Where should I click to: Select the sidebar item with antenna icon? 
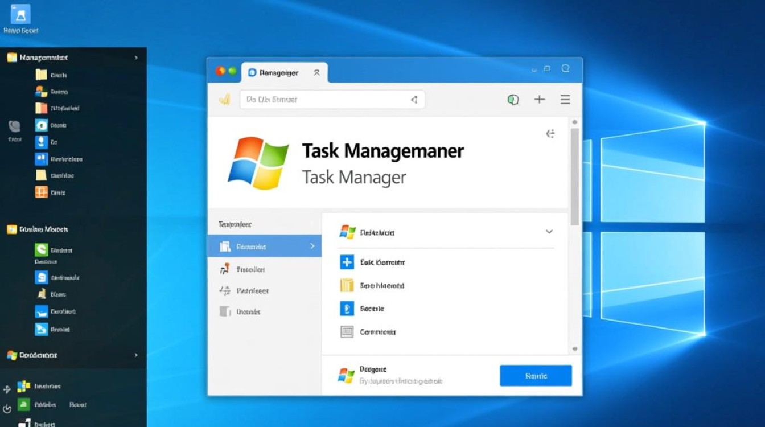(x=265, y=291)
